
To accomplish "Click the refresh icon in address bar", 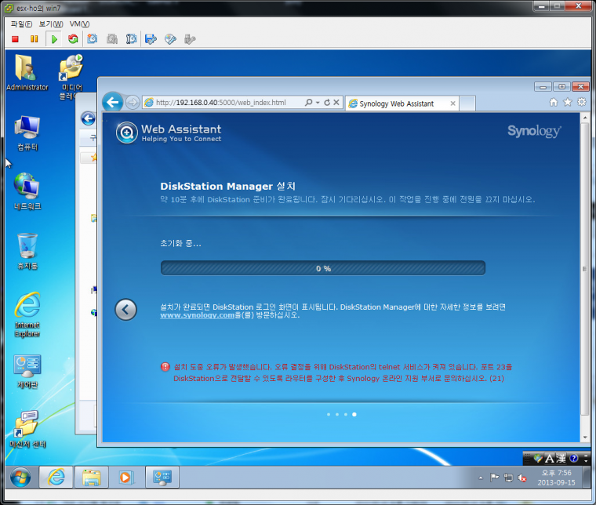I will (x=327, y=102).
